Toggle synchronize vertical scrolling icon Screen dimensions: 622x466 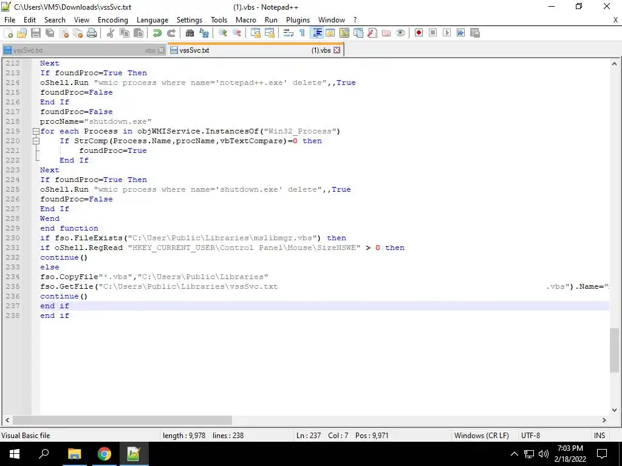256,33
